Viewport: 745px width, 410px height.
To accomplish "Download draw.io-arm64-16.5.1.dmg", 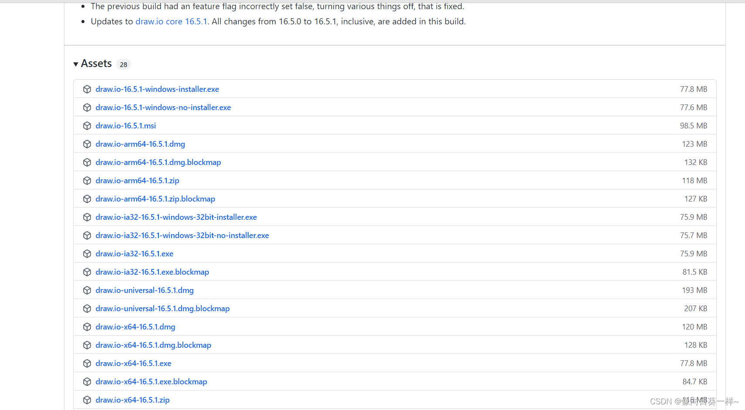I will tap(140, 144).
